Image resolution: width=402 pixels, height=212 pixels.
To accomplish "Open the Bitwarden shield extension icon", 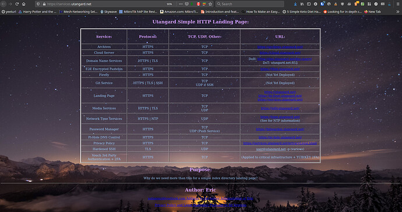I will click(x=342, y=4).
